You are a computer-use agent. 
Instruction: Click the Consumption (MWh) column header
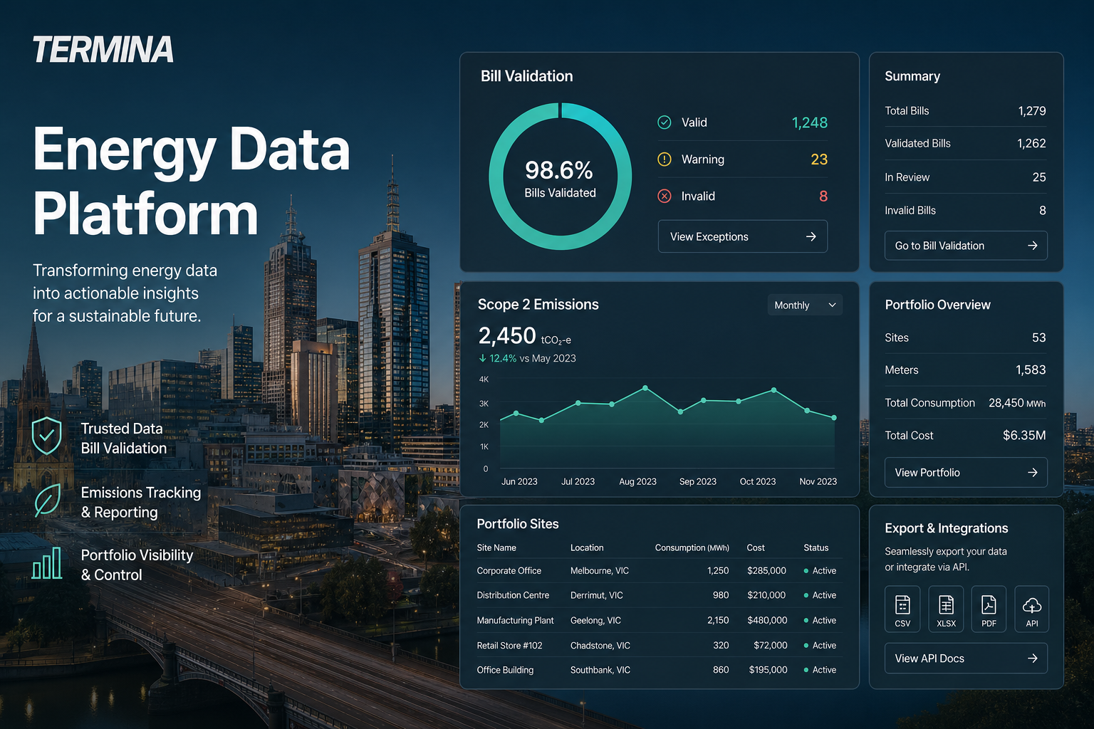click(692, 547)
